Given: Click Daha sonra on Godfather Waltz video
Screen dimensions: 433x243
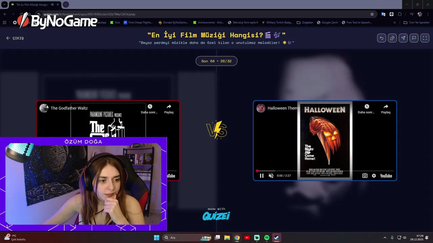Looking at the screenshot, I should [150, 109].
